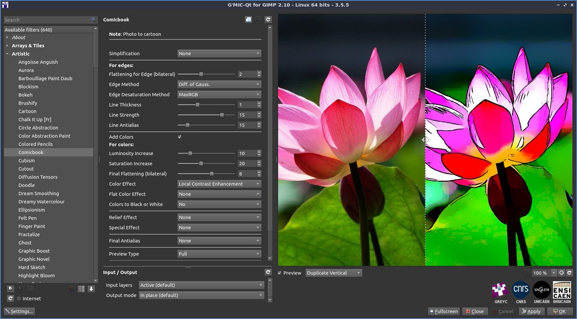Screen dimensions: 577x319
Task: Click the Line Antialias value field
Action: coord(247,125)
